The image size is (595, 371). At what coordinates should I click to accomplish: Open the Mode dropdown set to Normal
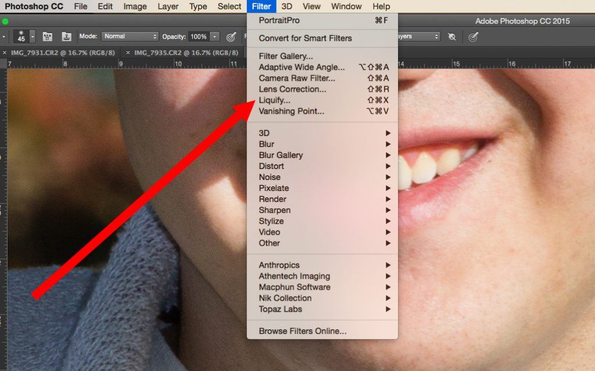pos(130,37)
